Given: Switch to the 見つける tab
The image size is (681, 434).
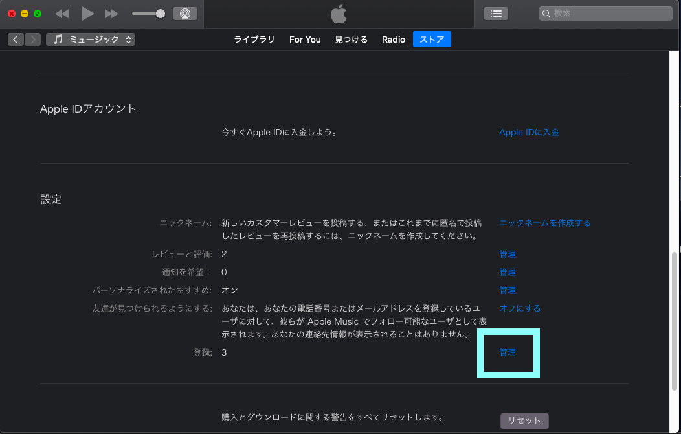Looking at the screenshot, I should point(351,40).
